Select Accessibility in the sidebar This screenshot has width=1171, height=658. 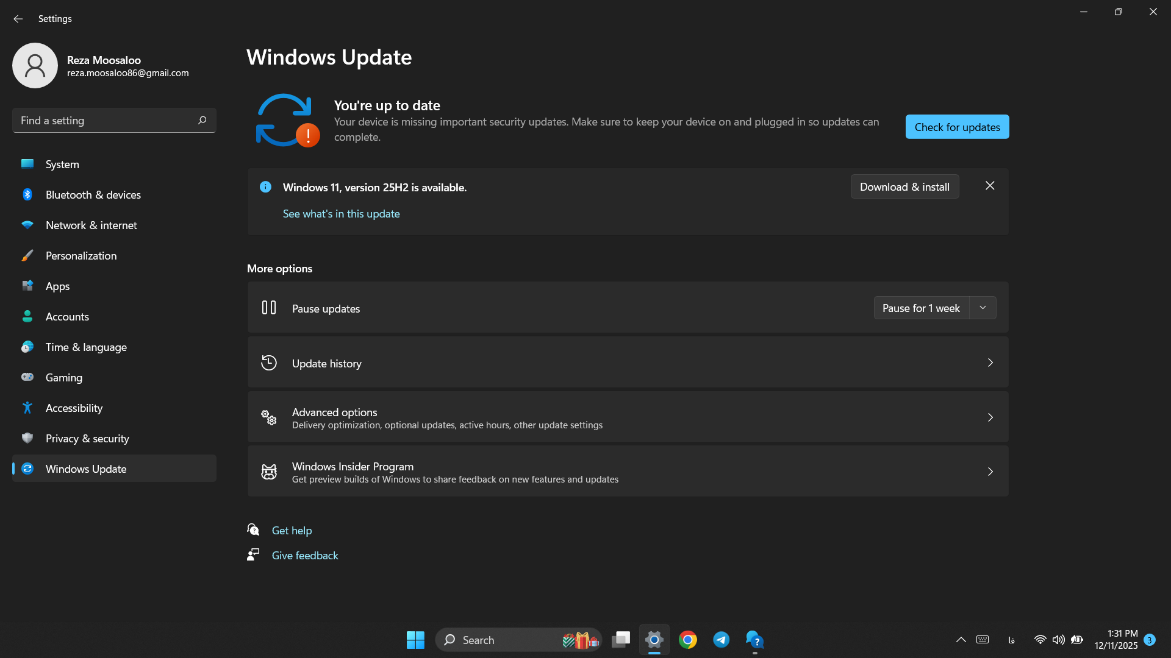click(x=74, y=408)
